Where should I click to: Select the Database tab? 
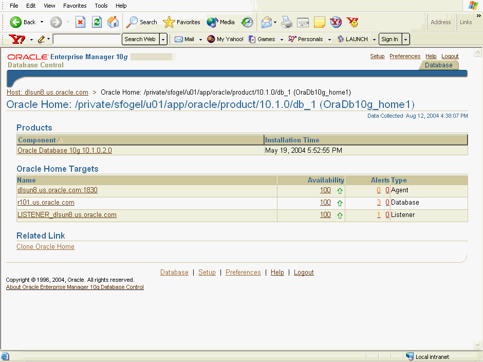(439, 65)
